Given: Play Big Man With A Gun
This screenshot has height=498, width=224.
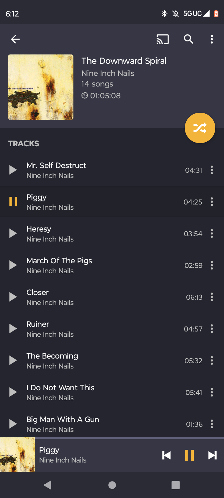Looking at the screenshot, I should tap(13, 424).
